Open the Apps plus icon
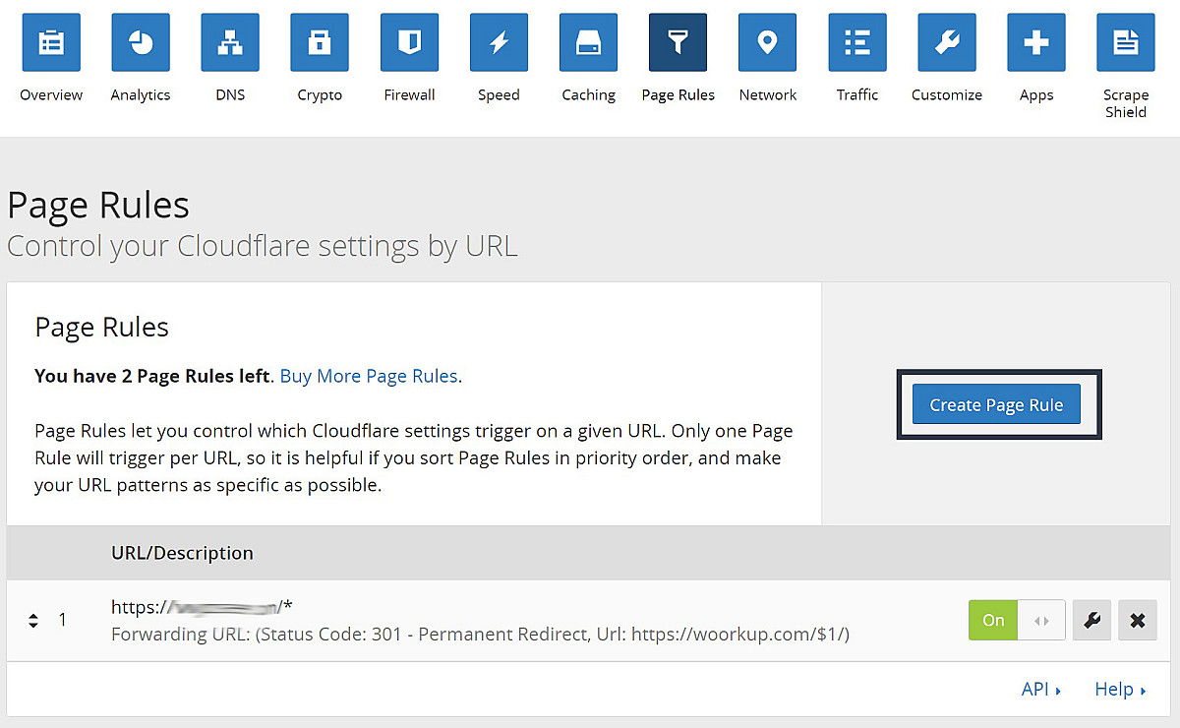Screen dimensions: 1180x728 point(1035,42)
